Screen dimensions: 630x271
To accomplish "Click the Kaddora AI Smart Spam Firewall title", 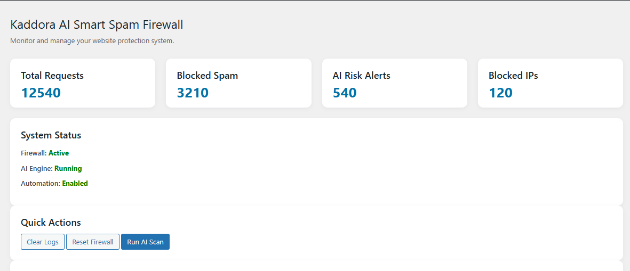I will [97, 24].
